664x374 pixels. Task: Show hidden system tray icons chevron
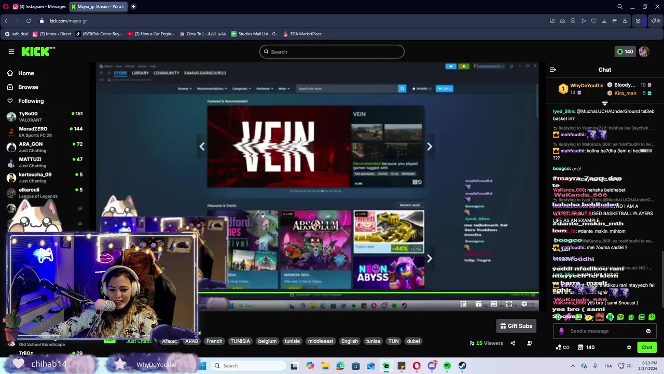pyautogui.click(x=573, y=366)
